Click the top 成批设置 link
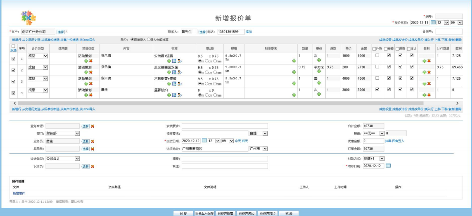Screen dimensions: 472x216 (385, 40)
